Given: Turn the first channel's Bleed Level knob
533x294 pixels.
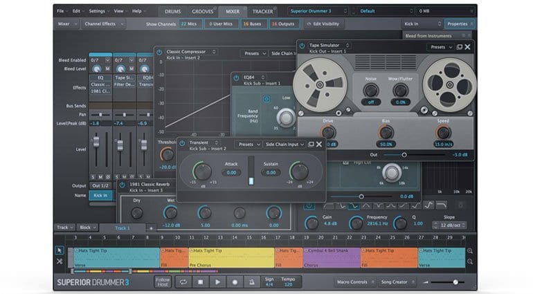Looking at the screenshot, I should coord(97,69).
